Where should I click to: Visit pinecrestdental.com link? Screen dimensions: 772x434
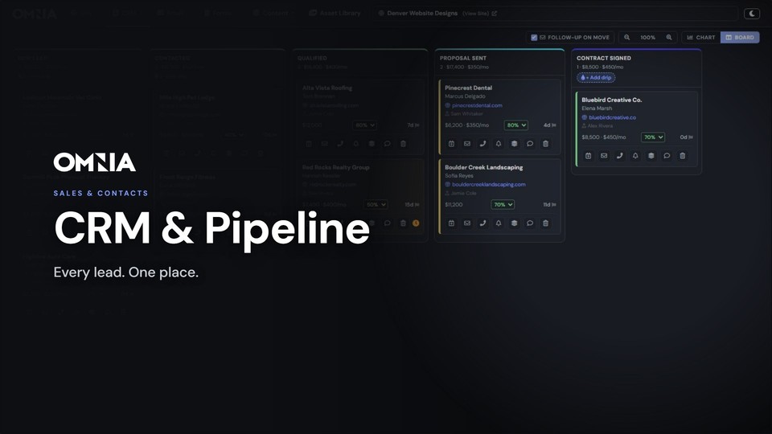point(477,105)
